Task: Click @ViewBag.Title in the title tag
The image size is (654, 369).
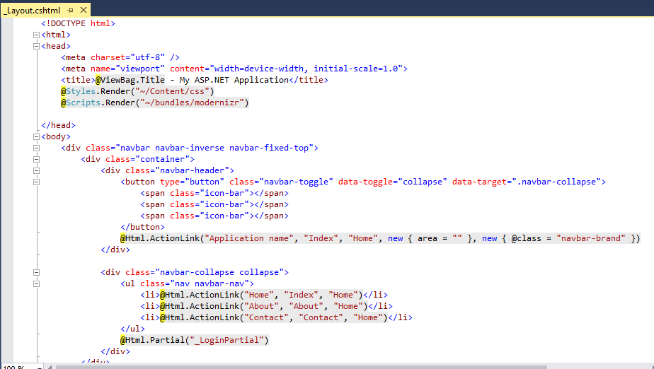Action: pyautogui.click(x=130, y=80)
